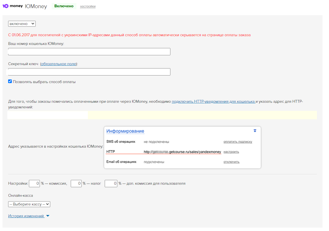Open the 'настройки' link in header
This screenshot has width=329, height=231.
click(88, 6)
